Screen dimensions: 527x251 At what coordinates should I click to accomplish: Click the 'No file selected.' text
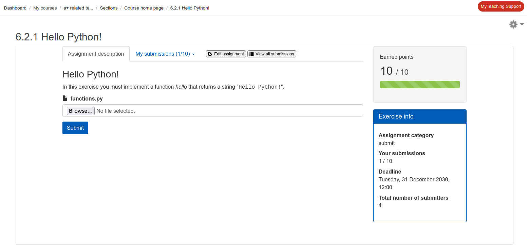pos(116,111)
